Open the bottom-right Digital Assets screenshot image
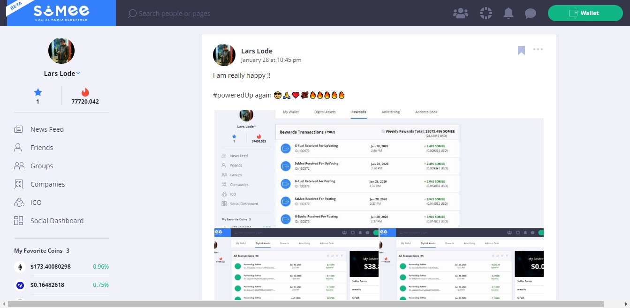The height and width of the screenshot is (308, 630). click(462, 264)
